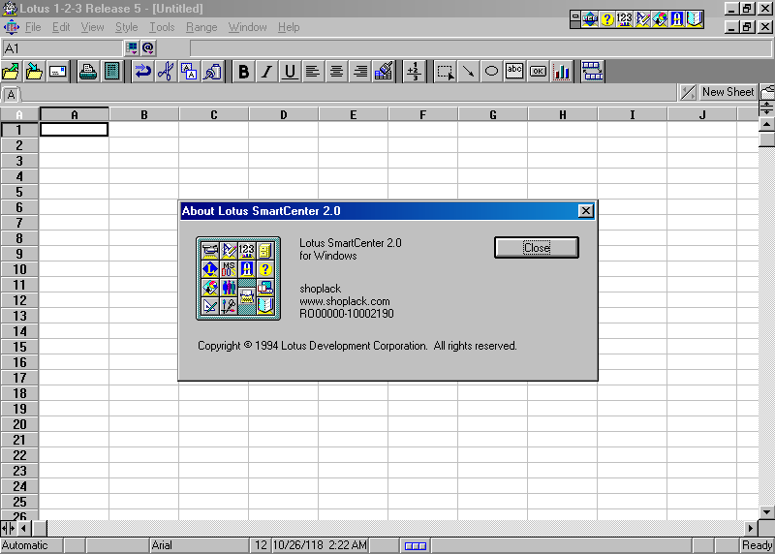Click SmartCenter Help question mark icon
The width and height of the screenshot is (775, 554).
[x=607, y=19]
